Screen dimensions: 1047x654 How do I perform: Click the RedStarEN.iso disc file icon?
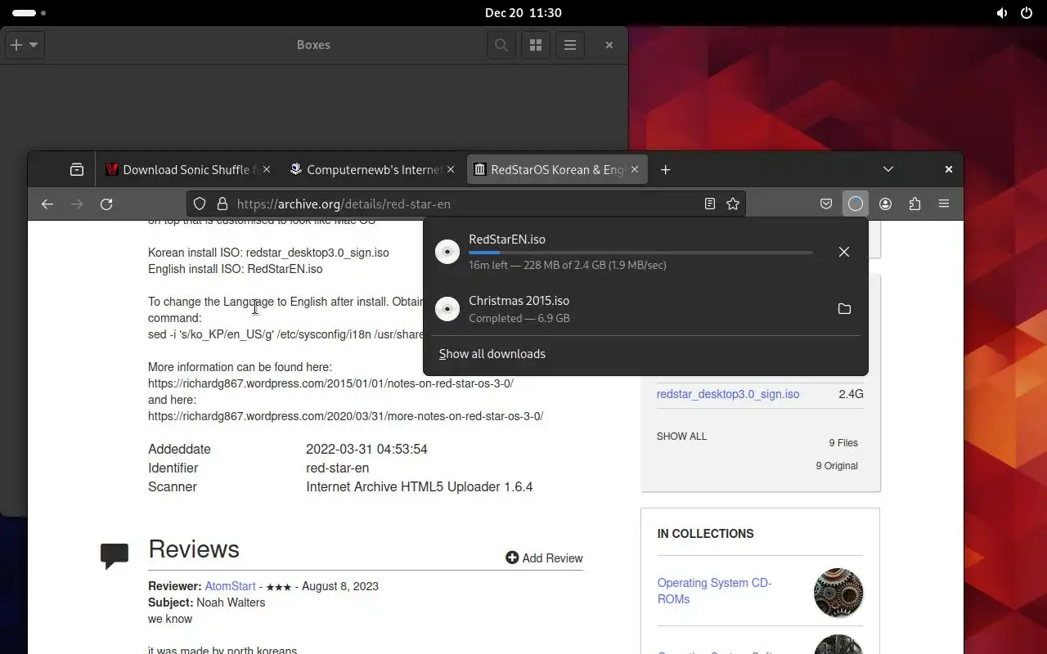[447, 252]
